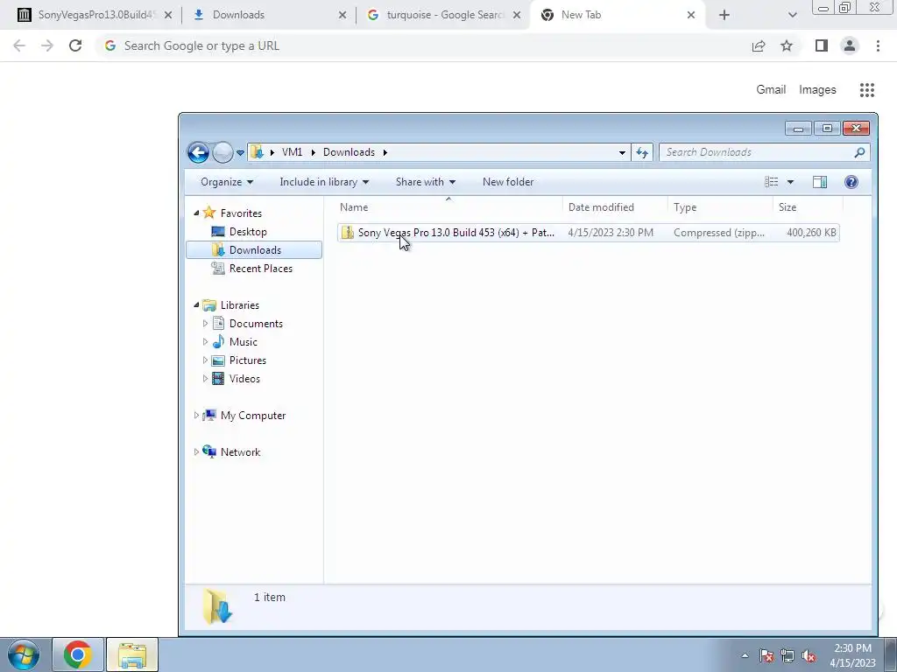Sort by Date modified column
The width and height of the screenshot is (897, 672).
615,206
